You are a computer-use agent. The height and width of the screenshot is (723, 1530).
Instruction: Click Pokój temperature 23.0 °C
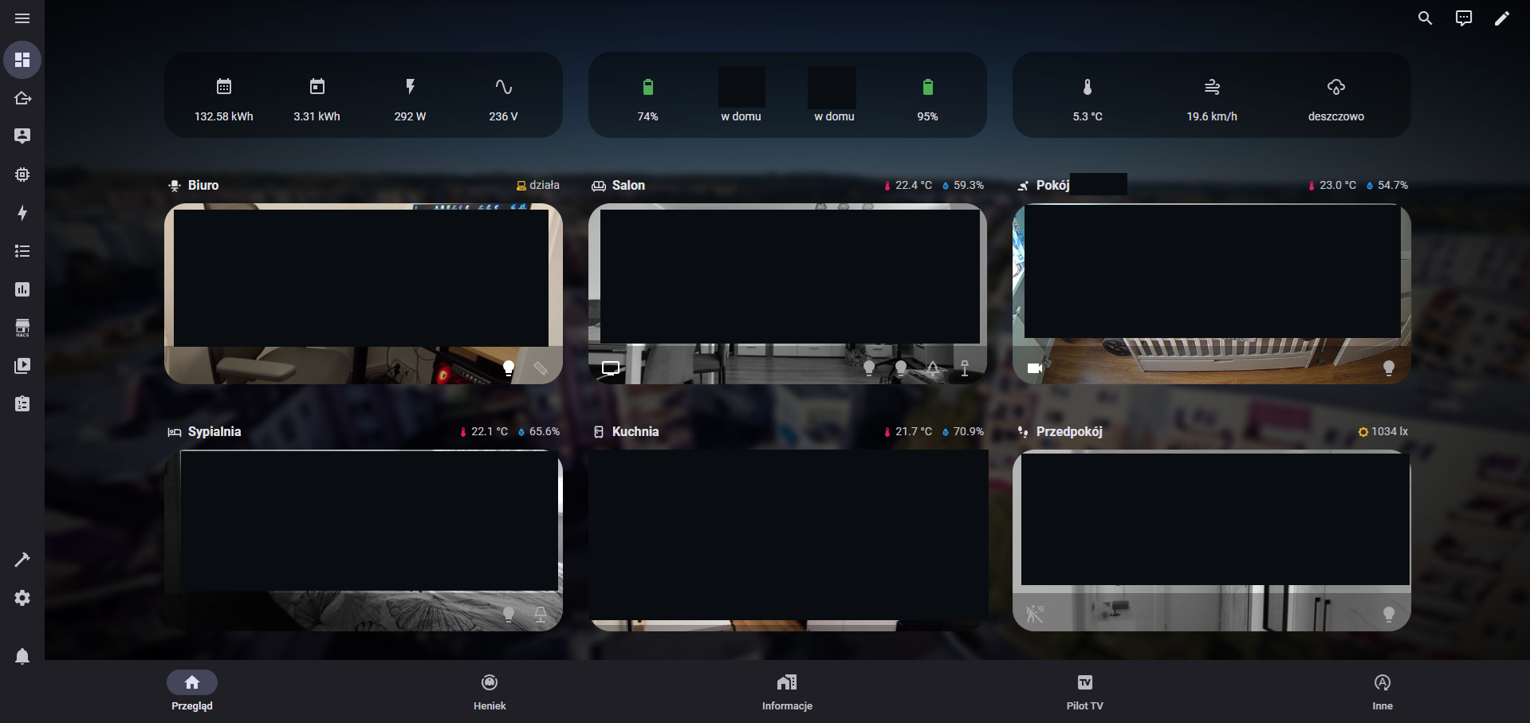1332,185
